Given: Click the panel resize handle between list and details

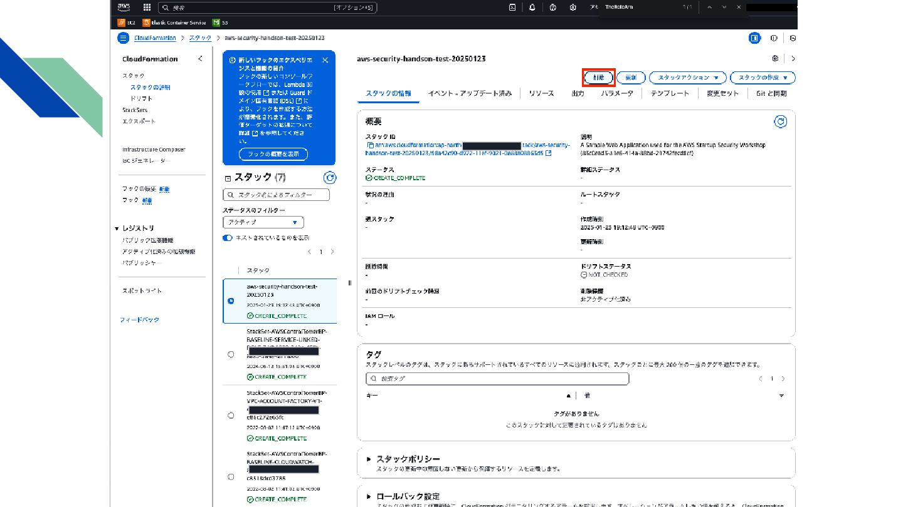Looking at the screenshot, I should click(349, 282).
